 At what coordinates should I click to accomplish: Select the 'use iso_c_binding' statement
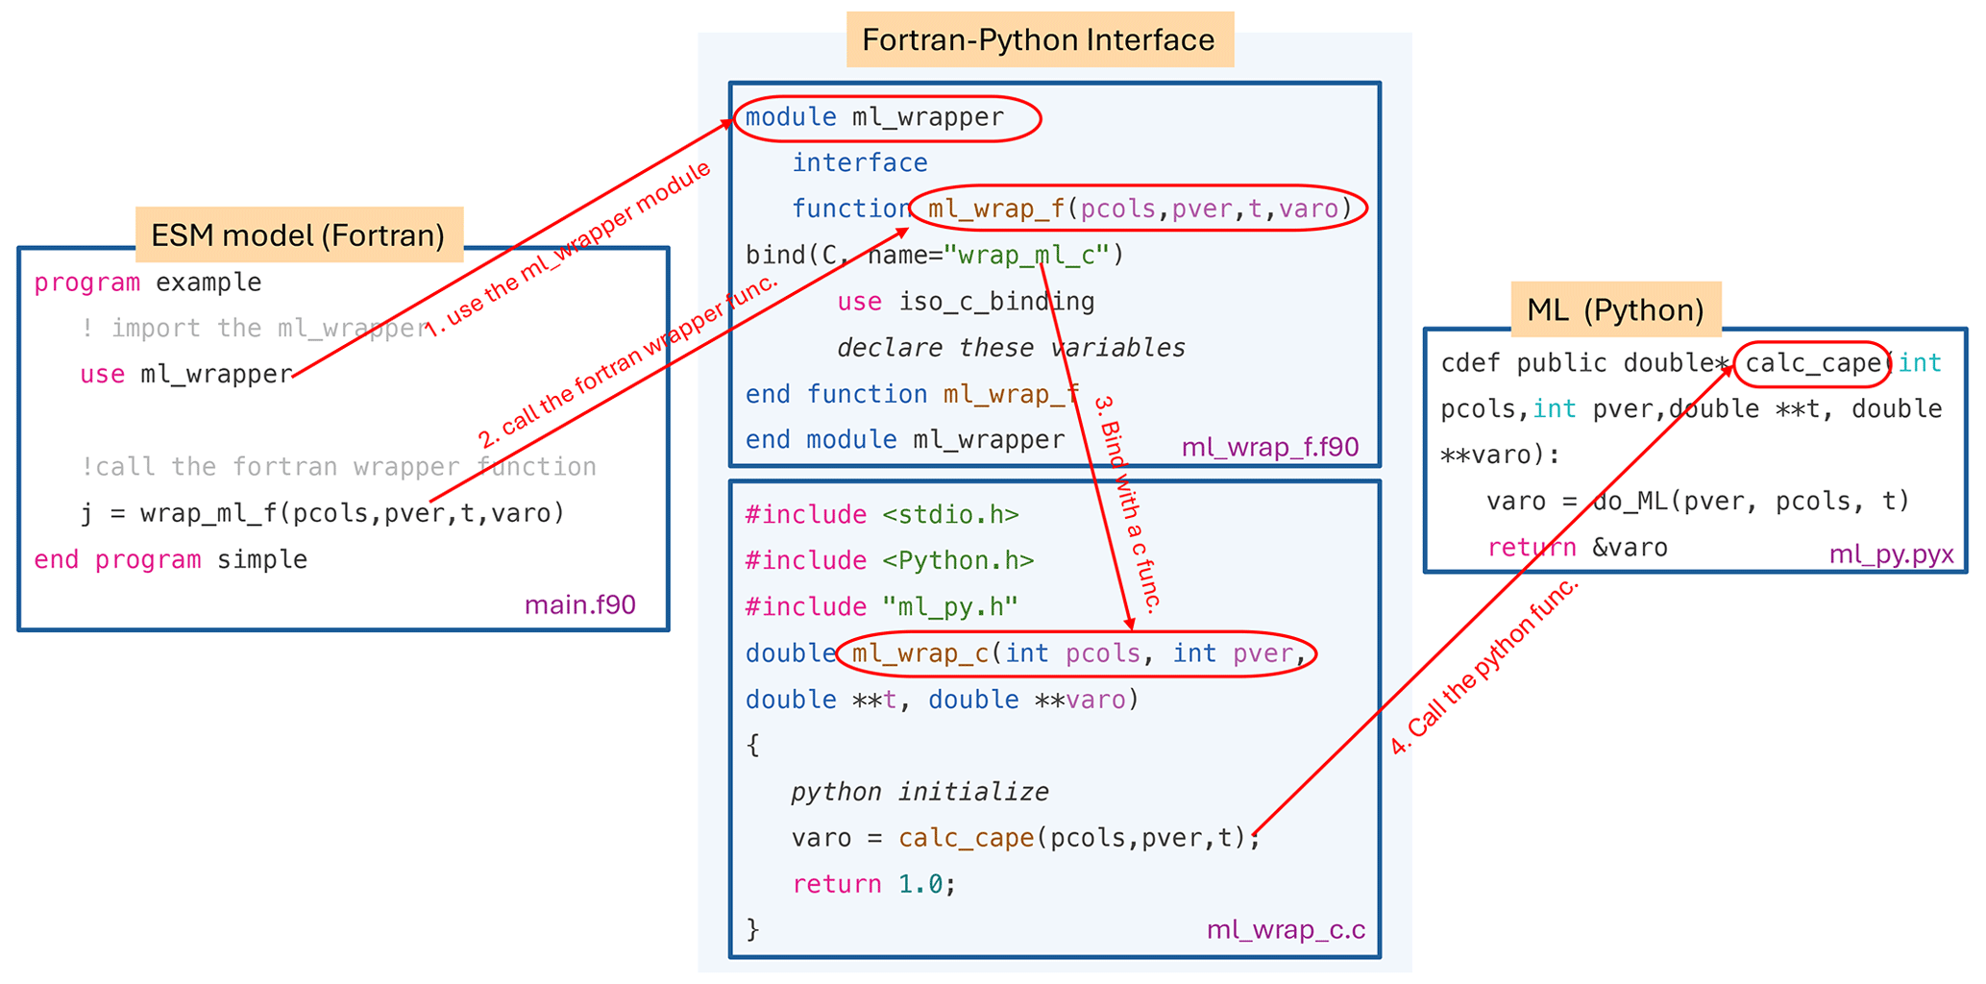click(966, 302)
